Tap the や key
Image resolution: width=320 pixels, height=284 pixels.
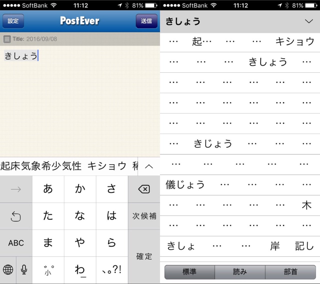pyautogui.click(x=80, y=243)
